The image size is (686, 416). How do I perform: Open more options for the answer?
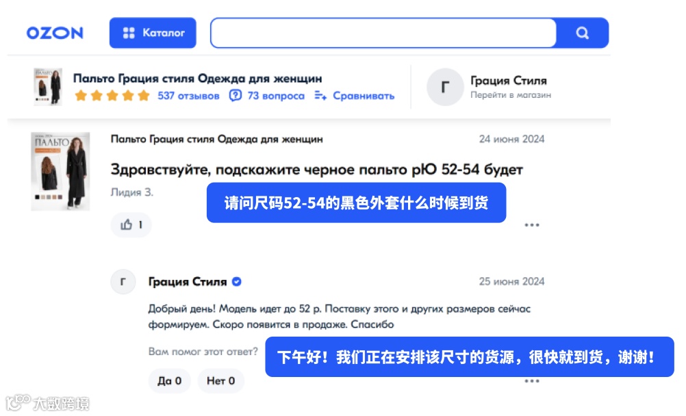click(531, 381)
